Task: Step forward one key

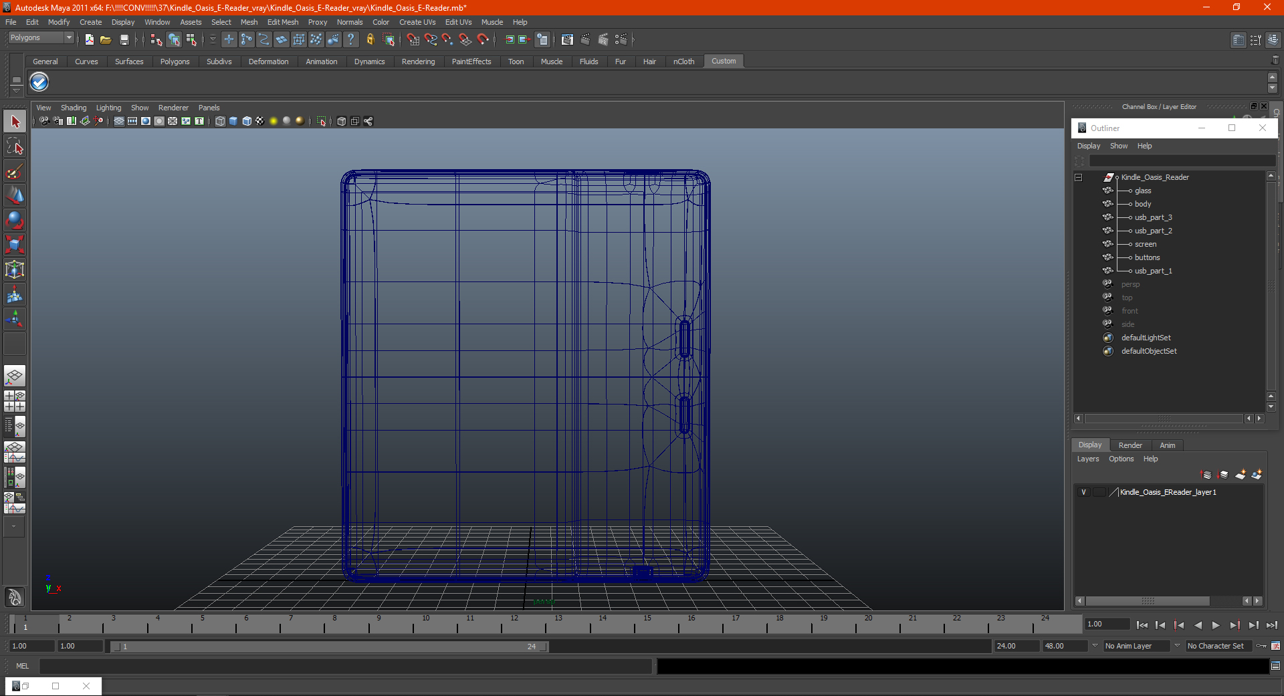Action: pos(1235,625)
